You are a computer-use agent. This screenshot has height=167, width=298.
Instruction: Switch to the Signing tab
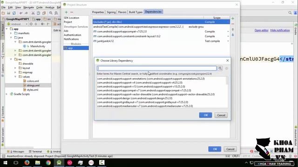coord(111,12)
